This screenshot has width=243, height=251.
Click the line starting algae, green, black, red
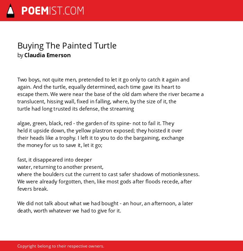pos(96,123)
